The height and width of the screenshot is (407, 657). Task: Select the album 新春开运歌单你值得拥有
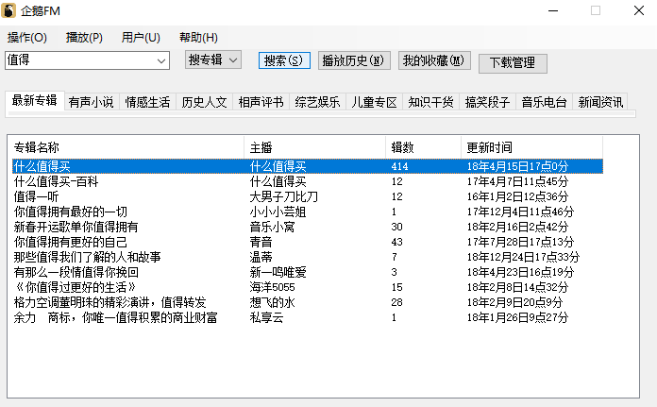pyautogui.click(x=76, y=227)
